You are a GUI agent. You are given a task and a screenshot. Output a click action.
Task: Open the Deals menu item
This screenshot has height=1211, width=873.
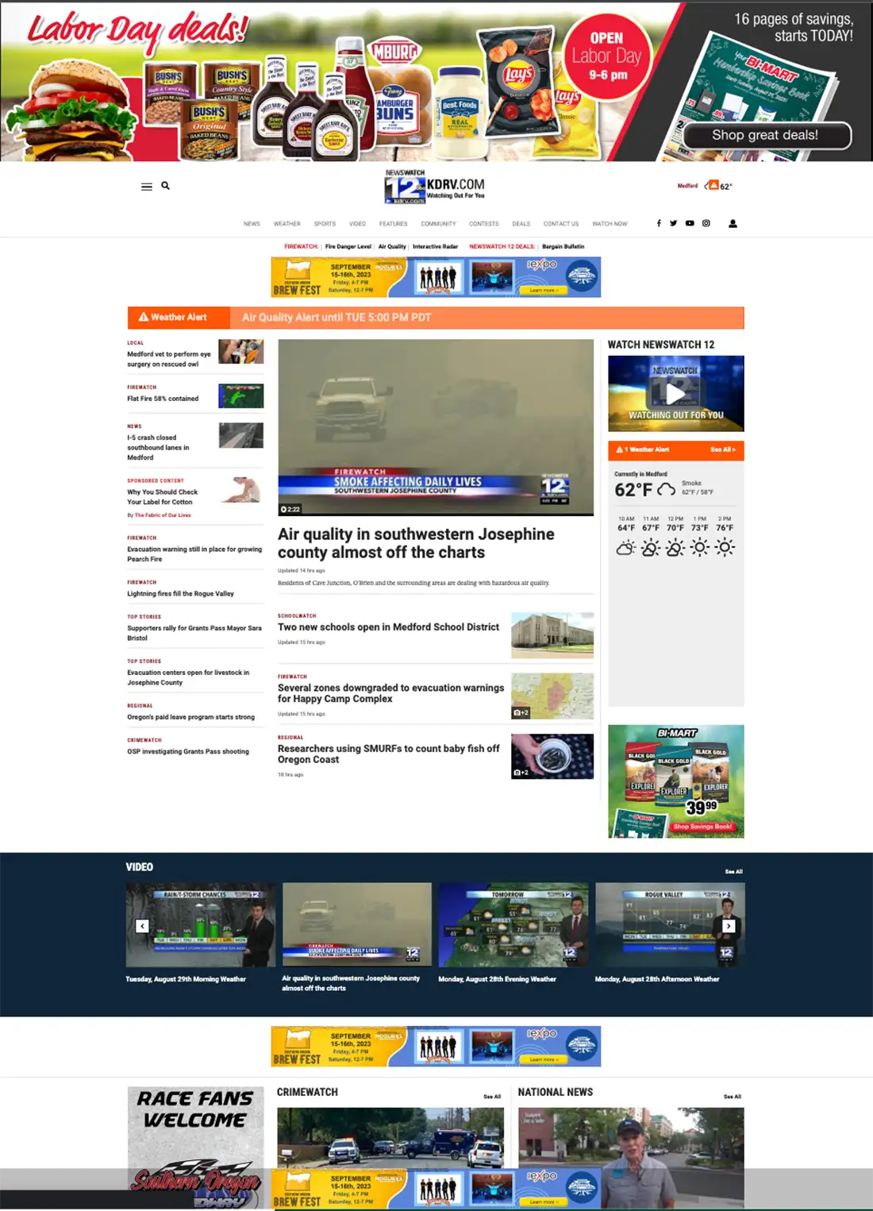click(521, 224)
